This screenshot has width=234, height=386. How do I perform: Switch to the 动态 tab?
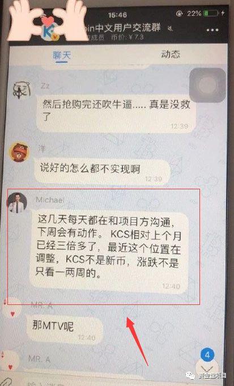[x=171, y=54]
